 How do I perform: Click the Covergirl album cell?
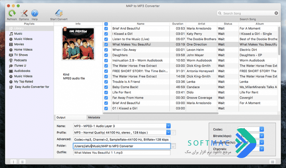(246, 98)
